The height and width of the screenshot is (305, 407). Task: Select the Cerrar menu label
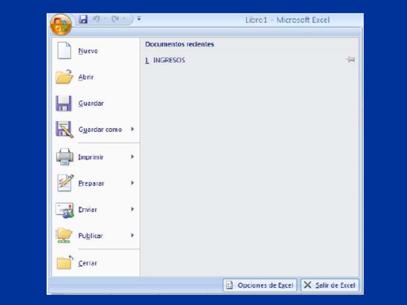pyautogui.click(x=88, y=263)
